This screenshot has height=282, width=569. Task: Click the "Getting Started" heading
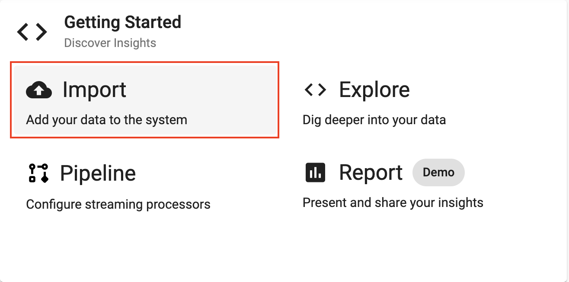(123, 22)
